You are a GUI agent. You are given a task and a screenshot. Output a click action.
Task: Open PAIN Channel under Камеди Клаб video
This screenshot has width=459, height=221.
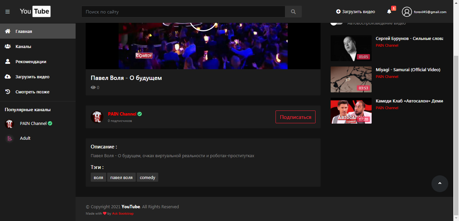tap(387, 108)
